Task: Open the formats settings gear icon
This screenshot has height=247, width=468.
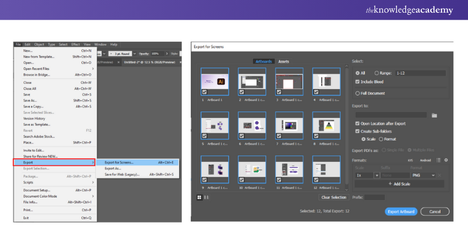Action: (x=446, y=160)
